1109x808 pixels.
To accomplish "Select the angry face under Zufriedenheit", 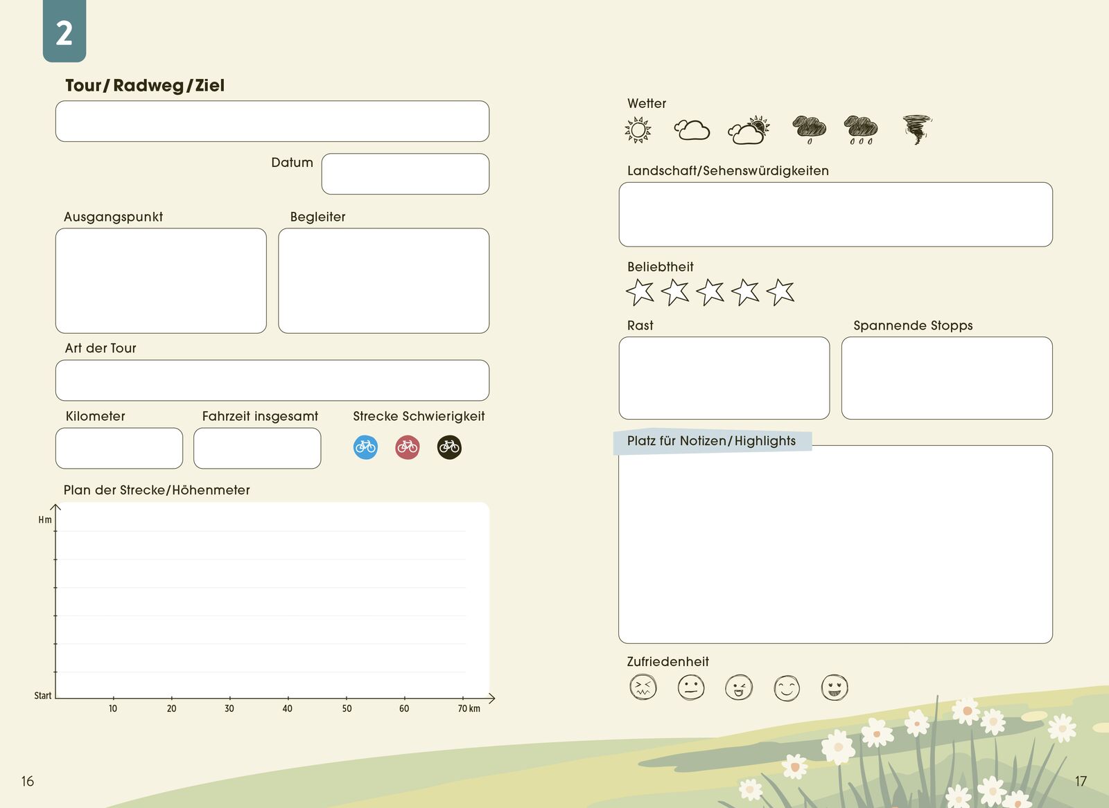I will tap(643, 688).
